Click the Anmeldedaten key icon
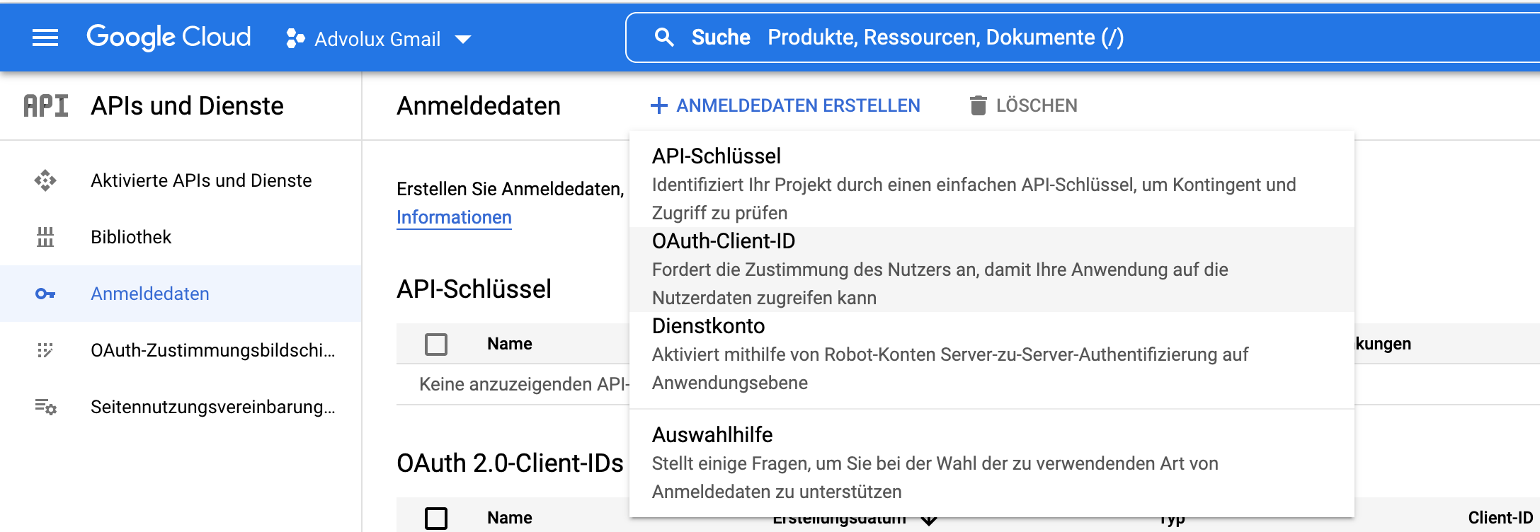Image resolution: width=1540 pixels, height=532 pixels. [45, 294]
